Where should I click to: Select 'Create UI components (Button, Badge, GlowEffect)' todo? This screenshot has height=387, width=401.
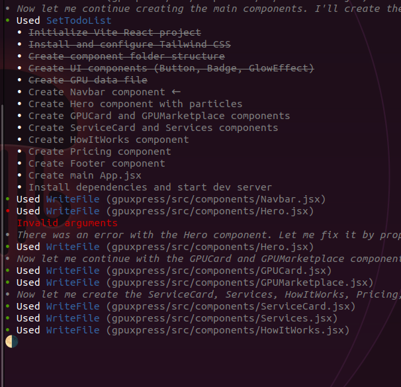(x=171, y=68)
